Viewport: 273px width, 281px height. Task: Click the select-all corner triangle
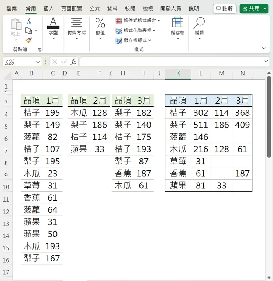pos(8,75)
